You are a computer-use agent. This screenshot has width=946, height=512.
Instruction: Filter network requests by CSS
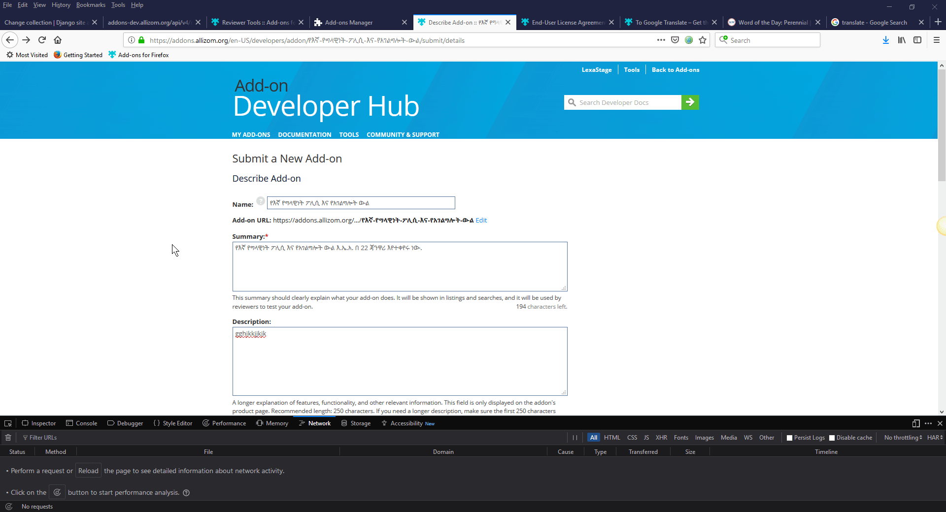[x=632, y=438]
